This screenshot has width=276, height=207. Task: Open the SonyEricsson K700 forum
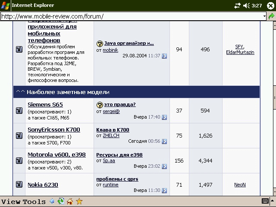tap(54, 130)
